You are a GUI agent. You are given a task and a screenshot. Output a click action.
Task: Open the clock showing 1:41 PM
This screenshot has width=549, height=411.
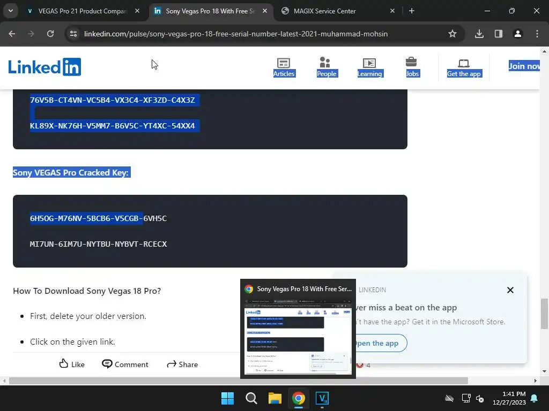pos(509,398)
